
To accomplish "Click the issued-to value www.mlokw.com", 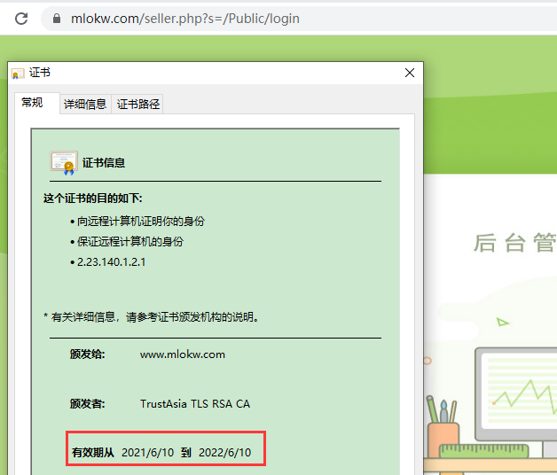I will 183,354.
